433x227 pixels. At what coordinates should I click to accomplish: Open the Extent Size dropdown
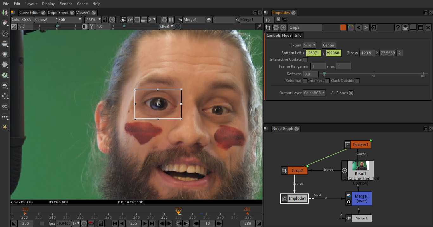point(309,45)
